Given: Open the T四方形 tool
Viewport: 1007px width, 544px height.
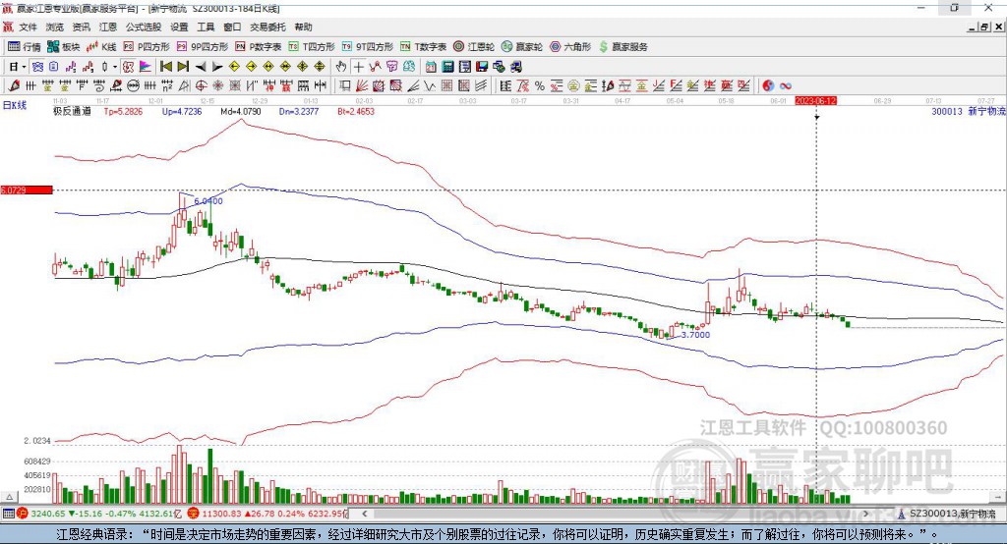Looking at the screenshot, I should [x=312, y=47].
